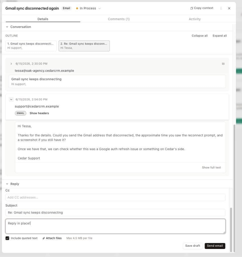Click support@cedarcrm.example sender address
Screen dimensions: 242x257
[37, 106]
